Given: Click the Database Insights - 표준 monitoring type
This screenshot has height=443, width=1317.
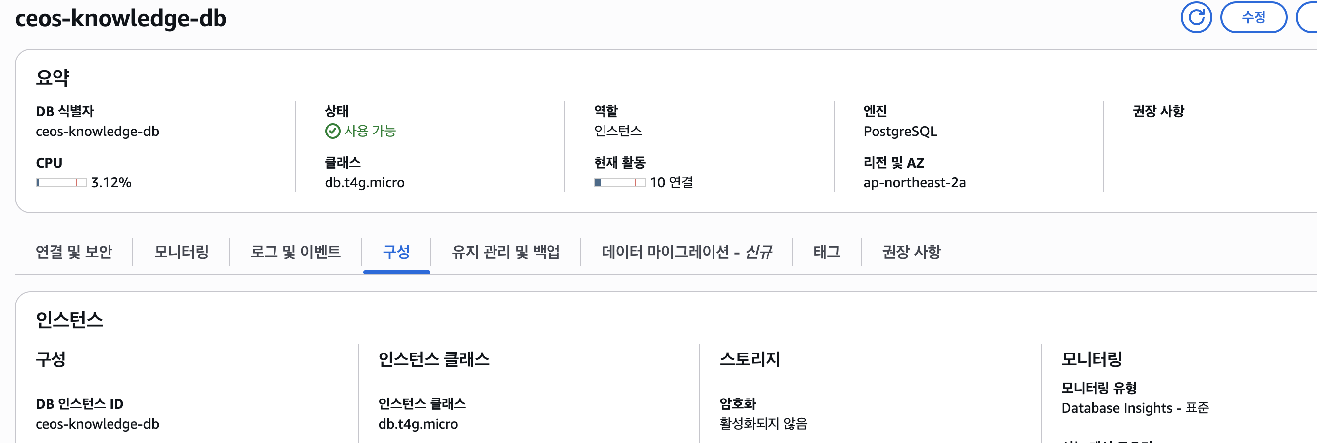Looking at the screenshot, I should [1135, 408].
